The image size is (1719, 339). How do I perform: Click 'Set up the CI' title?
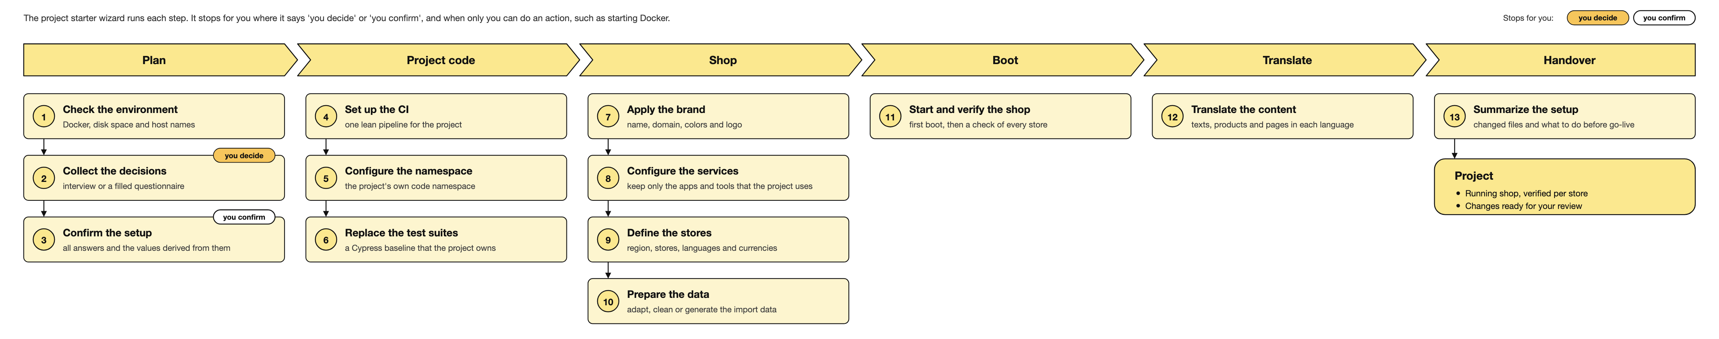377,109
